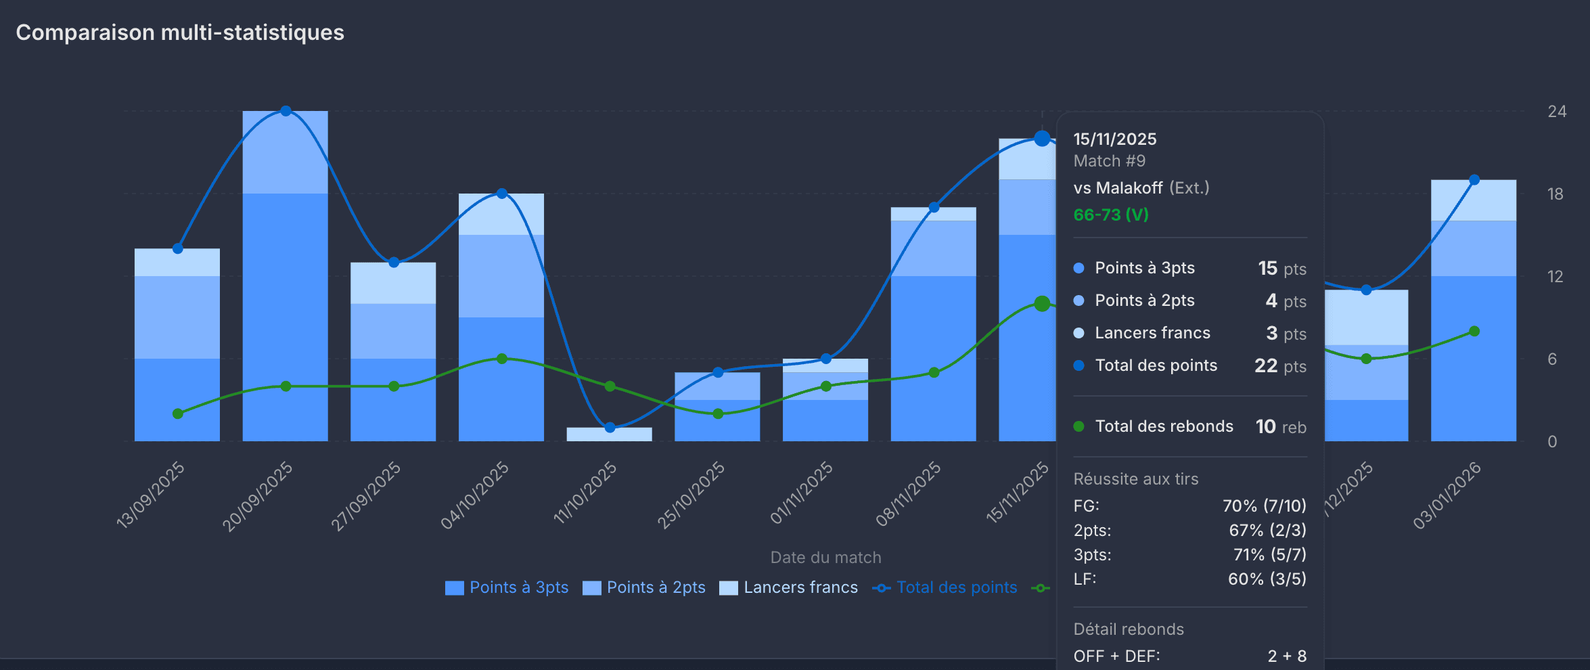The height and width of the screenshot is (670, 1590).
Task: Select green rebounds dot for 01/11/2025
Action: tap(825, 386)
